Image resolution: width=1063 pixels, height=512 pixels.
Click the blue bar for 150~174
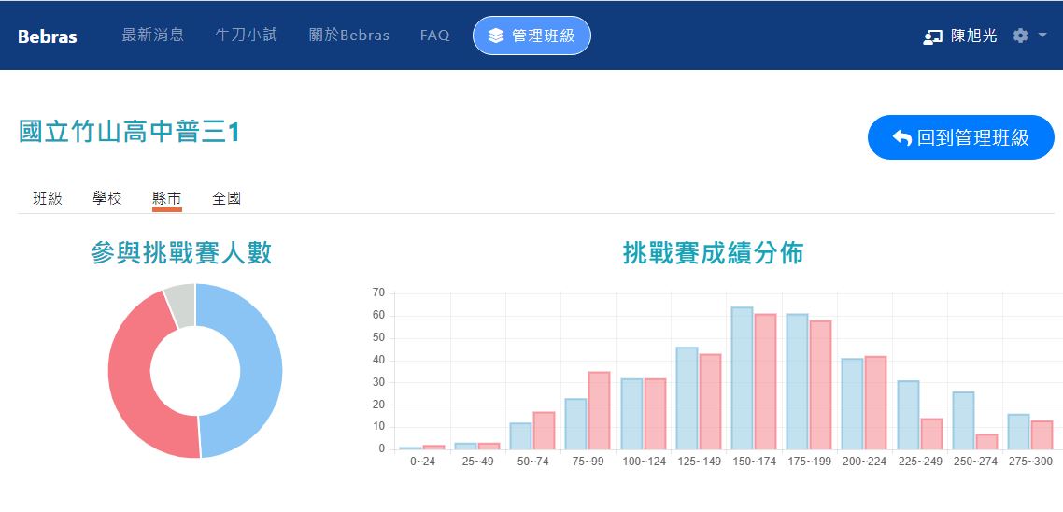(742, 378)
